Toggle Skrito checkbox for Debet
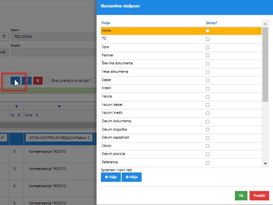This screenshot has height=205, width=273. click(207, 80)
